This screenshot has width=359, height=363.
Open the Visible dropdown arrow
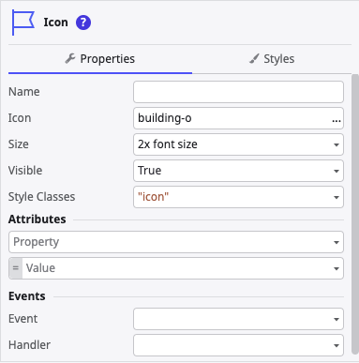point(337,171)
